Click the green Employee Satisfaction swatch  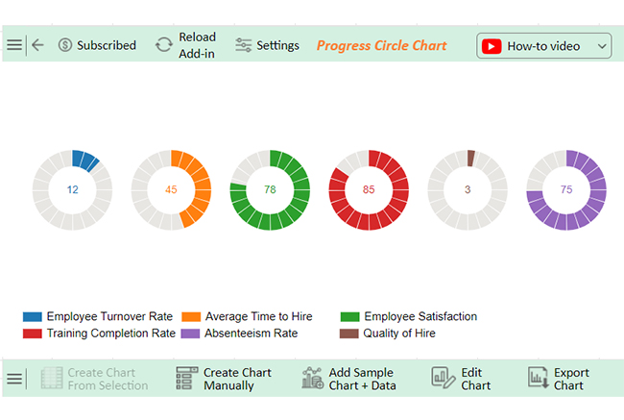349,317
